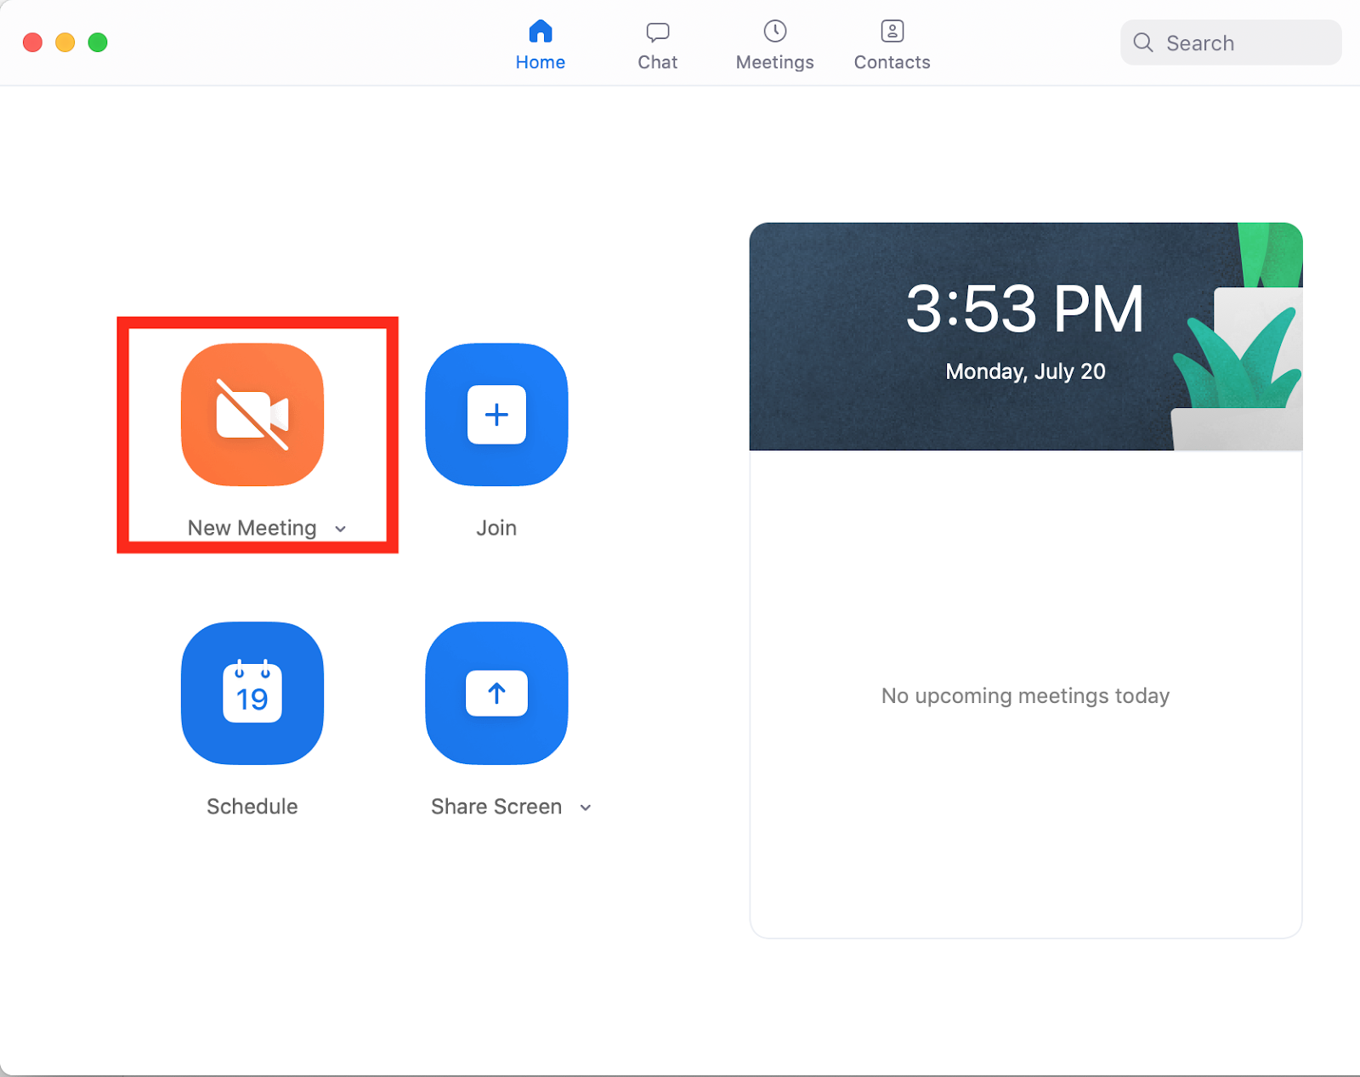
Task: Click the Home house icon
Action: (x=540, y=31)
